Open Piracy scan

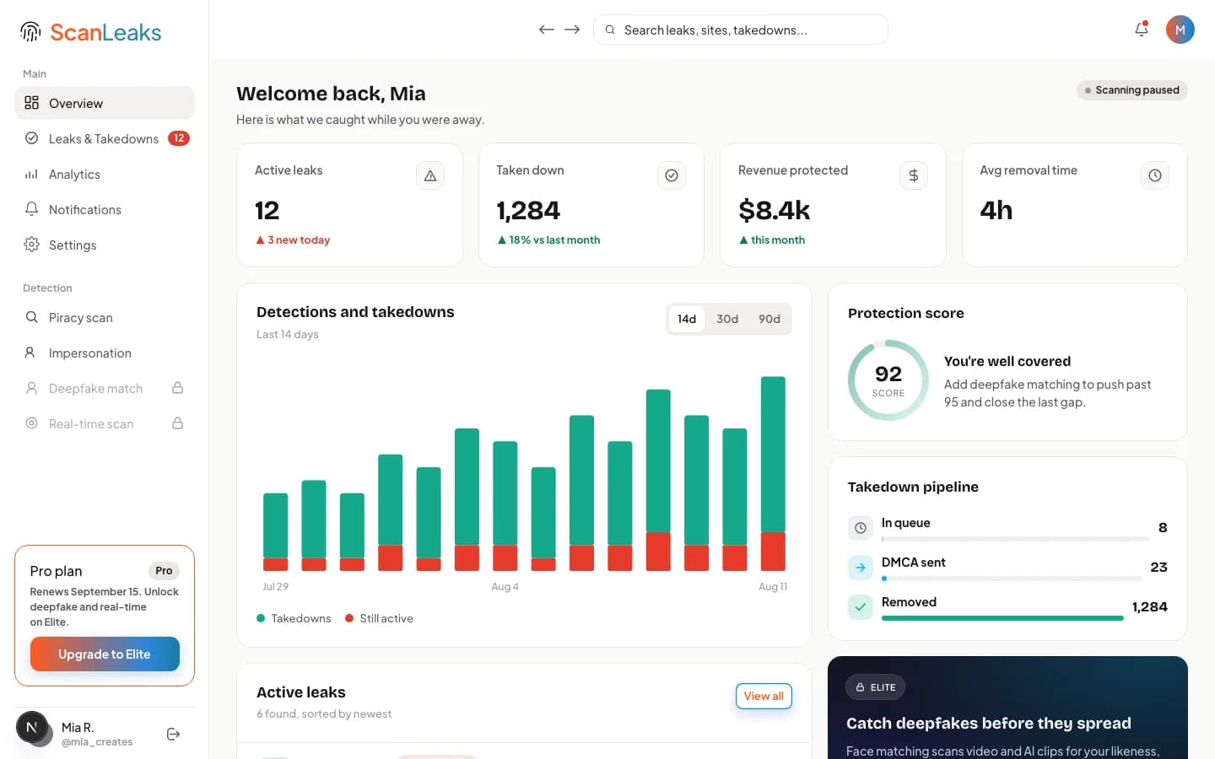pos(105,317)
